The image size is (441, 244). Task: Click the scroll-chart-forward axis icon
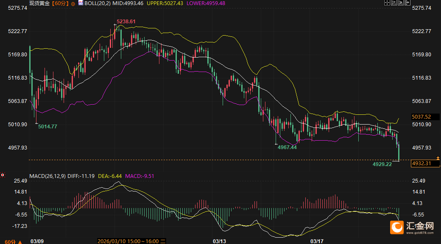pyautogui.click(x=400, y=3)
